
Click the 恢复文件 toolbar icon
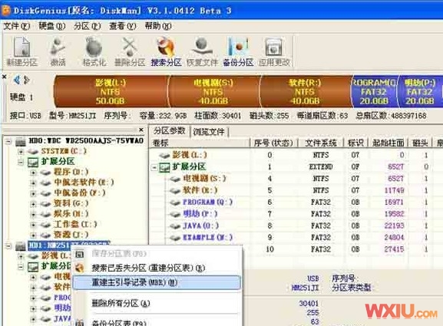(202, 52)
